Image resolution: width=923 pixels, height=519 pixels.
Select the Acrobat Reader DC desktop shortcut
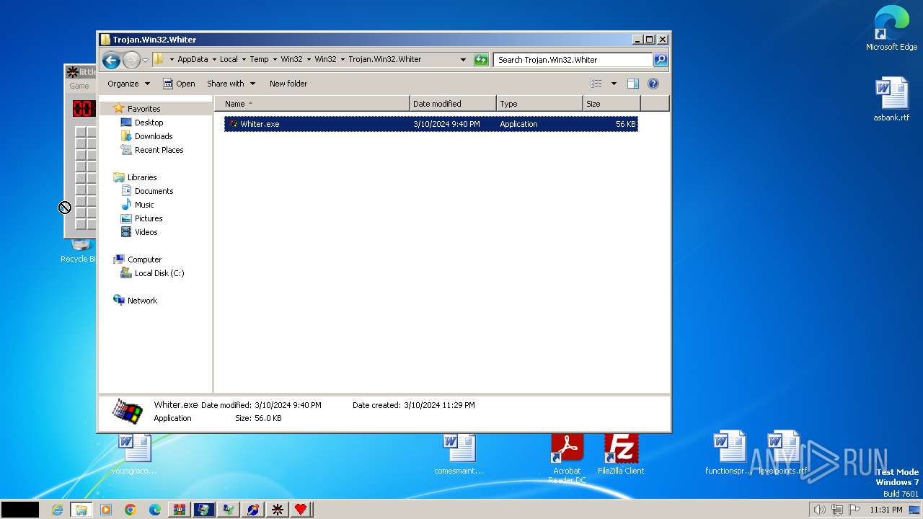567,459
